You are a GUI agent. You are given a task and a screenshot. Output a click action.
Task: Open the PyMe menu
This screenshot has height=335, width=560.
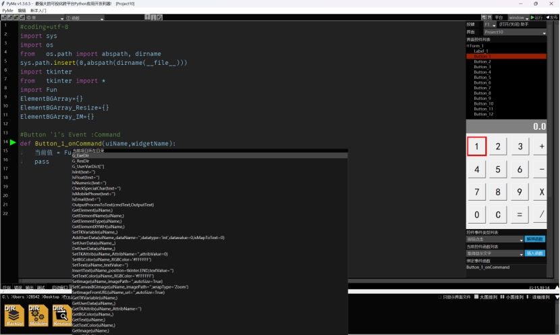(x=7, y=11)
